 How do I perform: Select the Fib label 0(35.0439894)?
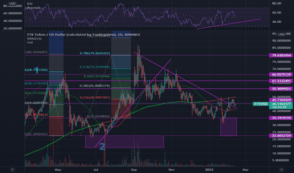[x=98, y=116]
